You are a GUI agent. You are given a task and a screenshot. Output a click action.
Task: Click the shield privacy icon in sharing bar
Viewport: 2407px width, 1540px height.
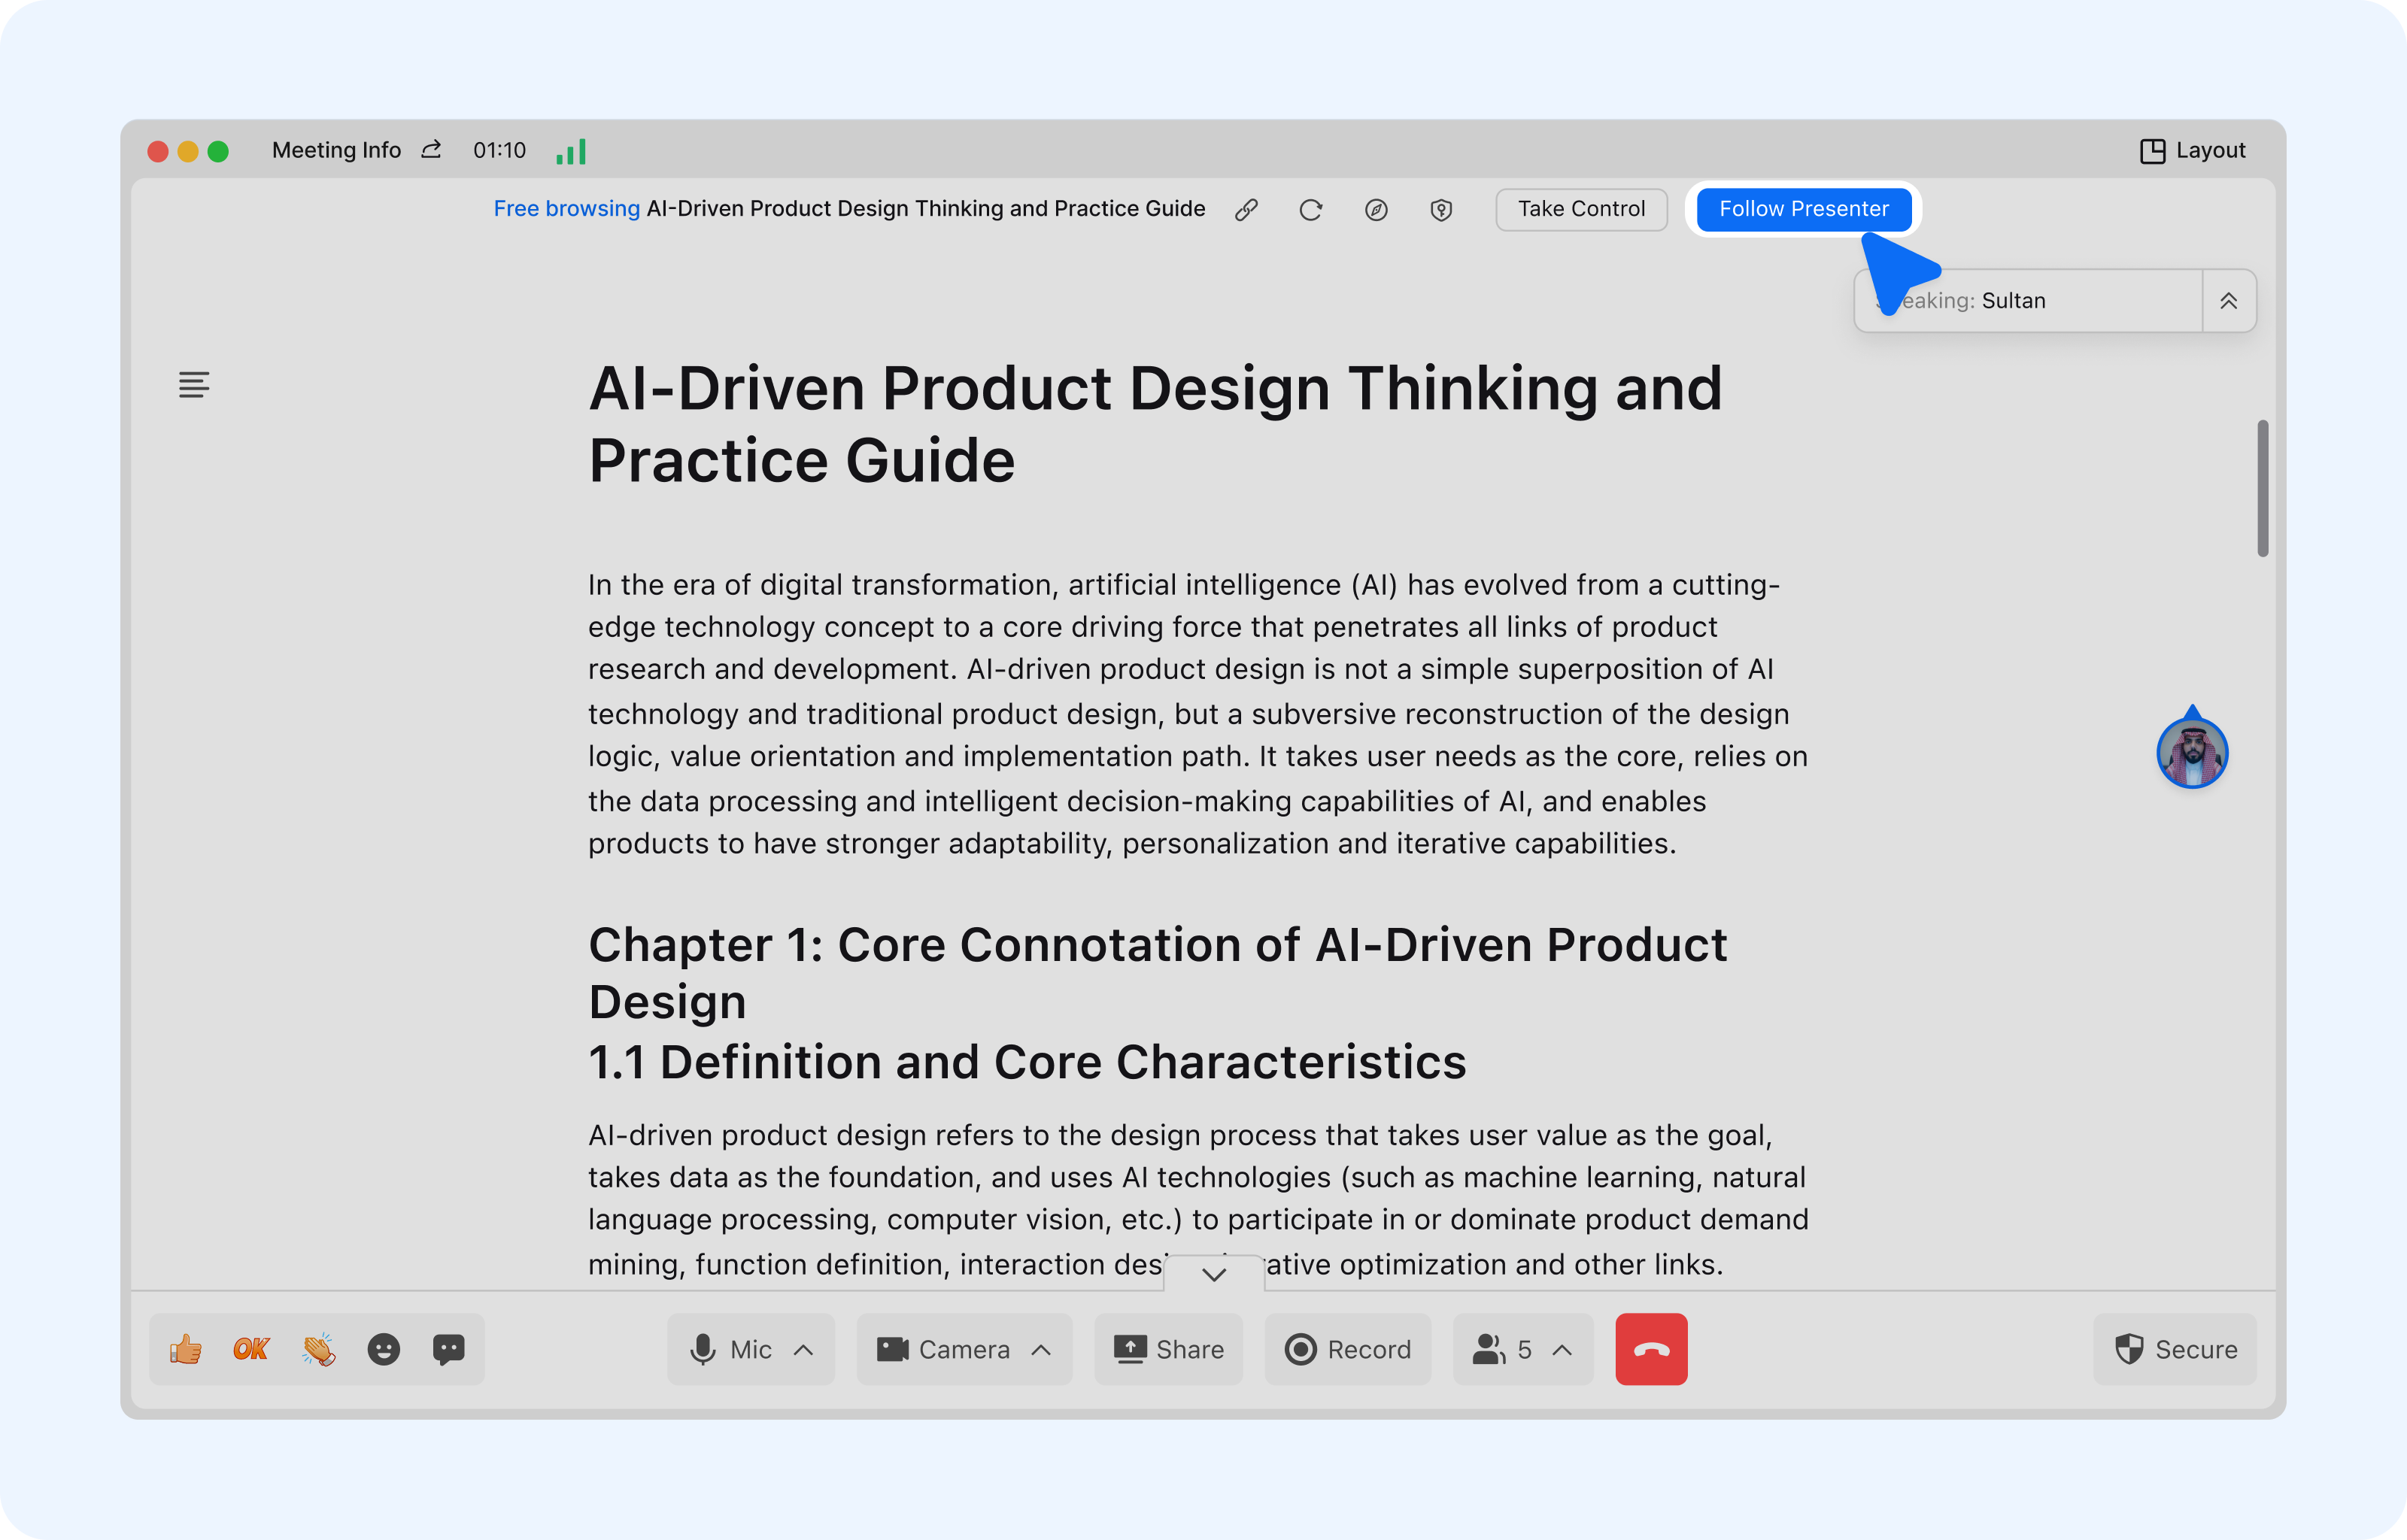coord(1441,210)
